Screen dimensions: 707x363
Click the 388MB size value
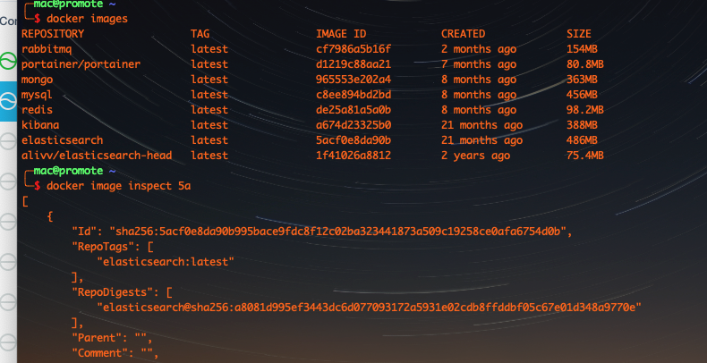582,125
